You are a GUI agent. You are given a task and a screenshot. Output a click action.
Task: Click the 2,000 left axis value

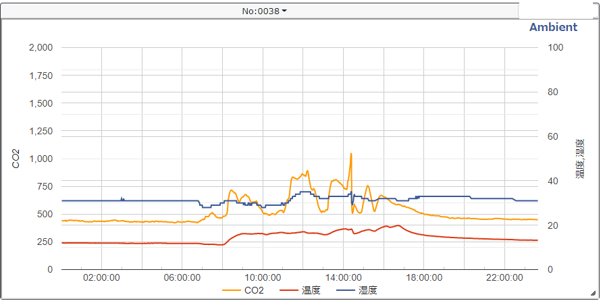click(x=41, y=48)
